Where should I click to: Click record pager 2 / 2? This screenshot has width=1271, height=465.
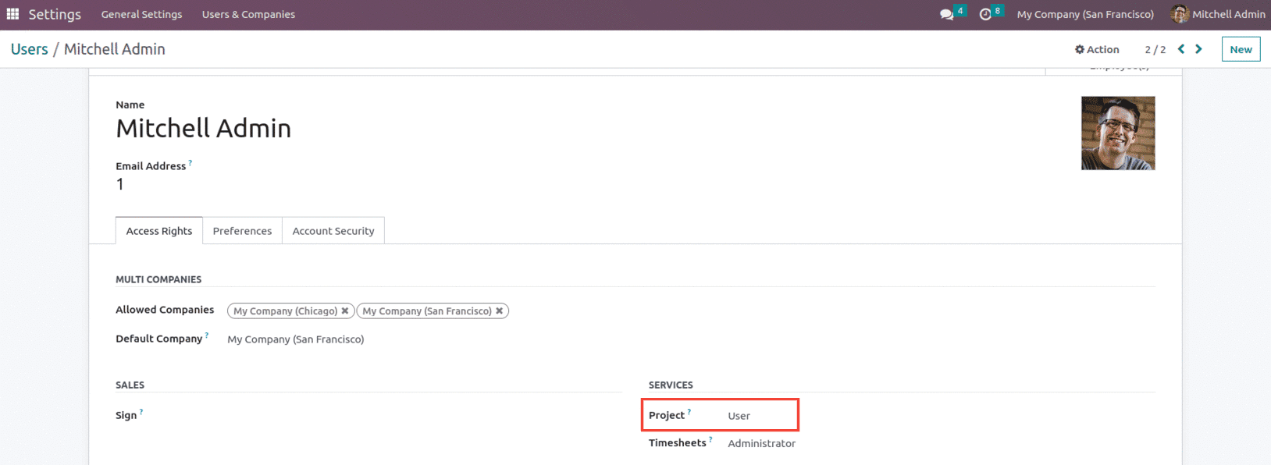pyautogui.click(x=1155, y=49)
